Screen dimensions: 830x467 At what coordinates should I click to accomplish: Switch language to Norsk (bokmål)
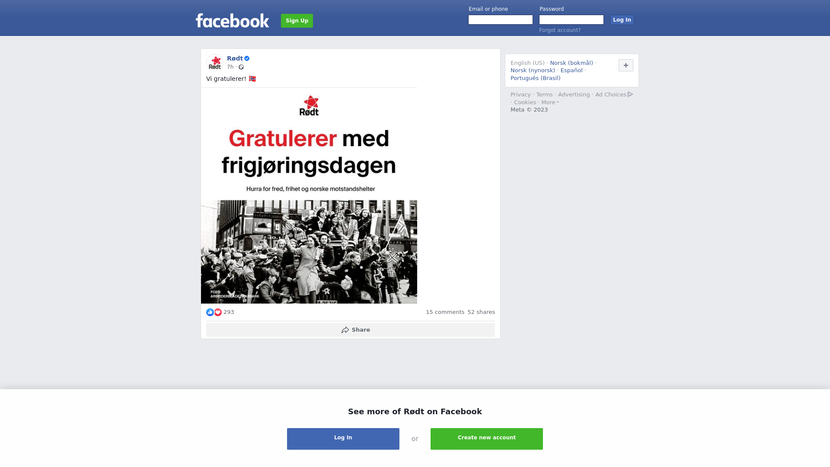[x=571, y=63]
